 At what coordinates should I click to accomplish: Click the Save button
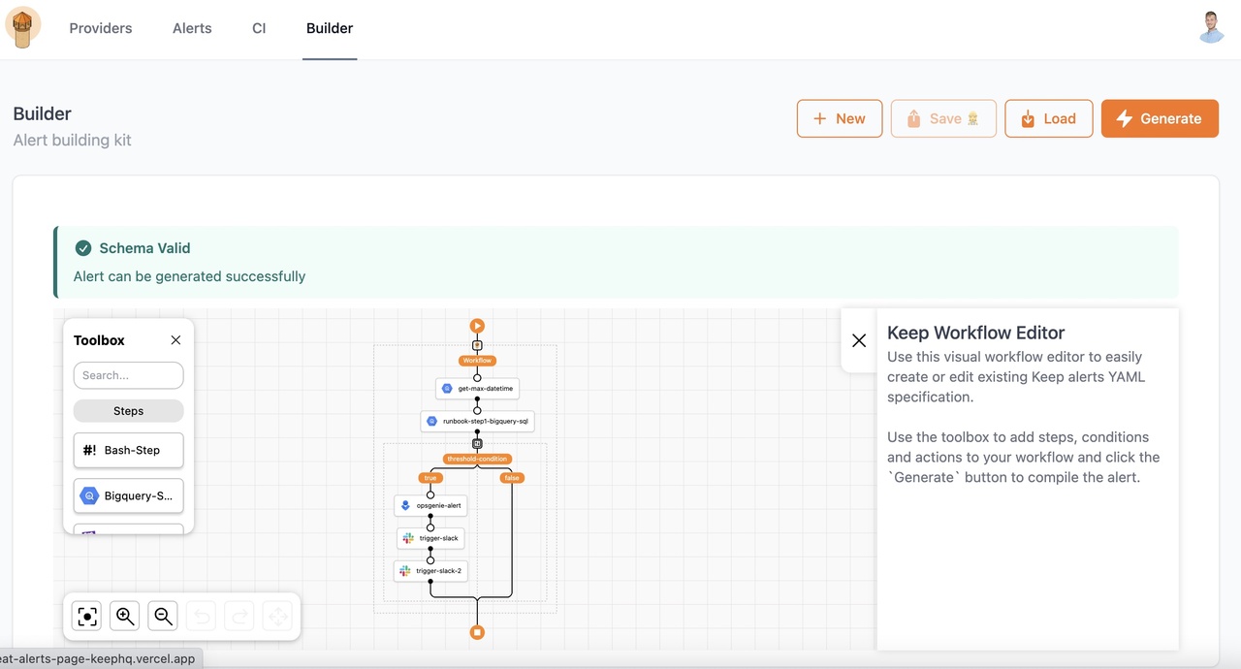[x=943, y=118]
